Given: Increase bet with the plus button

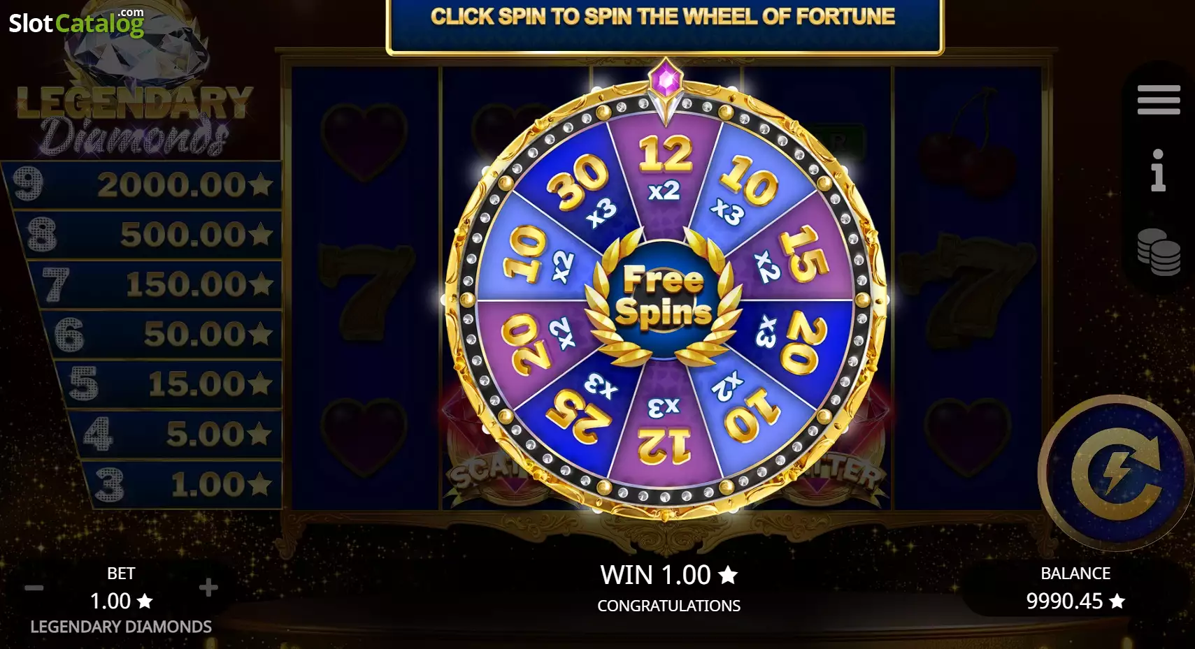Looking at the screenshot, I should point(208,588).
